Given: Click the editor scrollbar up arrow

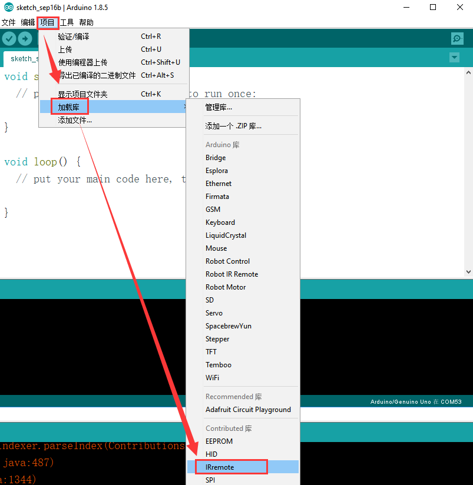Looking at the screenshot, I should point(468,72).
